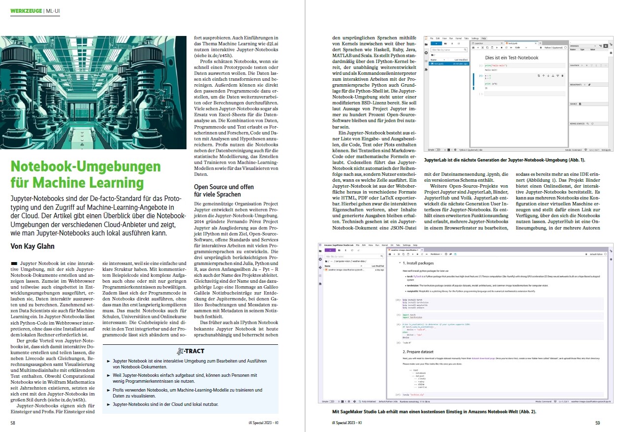
Task: Select the empty code cell in test.ipynb
Action: (525, 94)
